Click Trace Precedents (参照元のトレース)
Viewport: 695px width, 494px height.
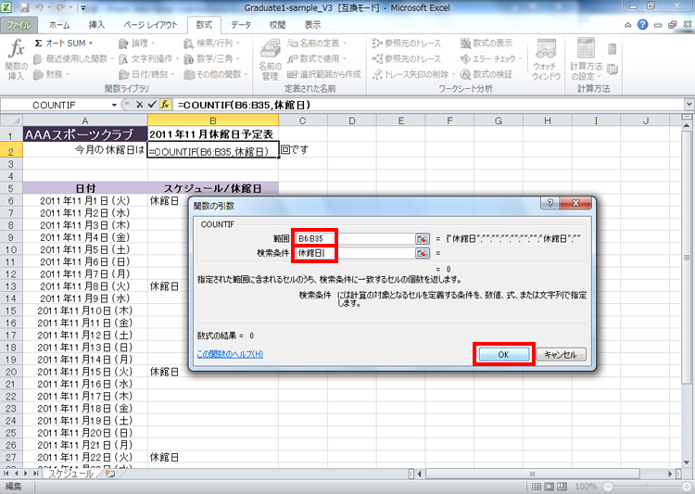tap(407, 44)
